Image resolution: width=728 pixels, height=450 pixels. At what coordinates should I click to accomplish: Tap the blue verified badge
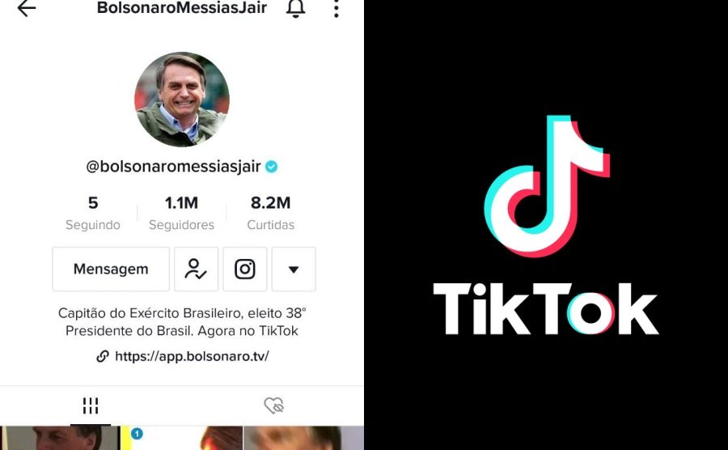coord(271,166)
